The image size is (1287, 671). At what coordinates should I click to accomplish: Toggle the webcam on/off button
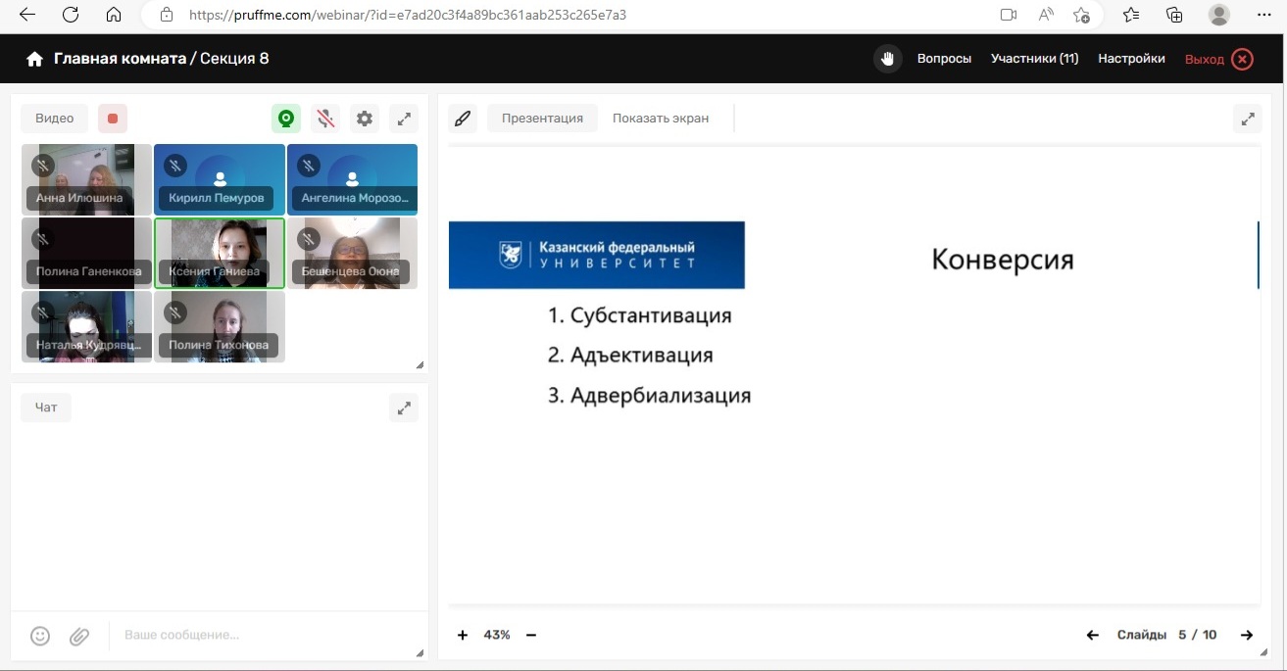[286, 119]
